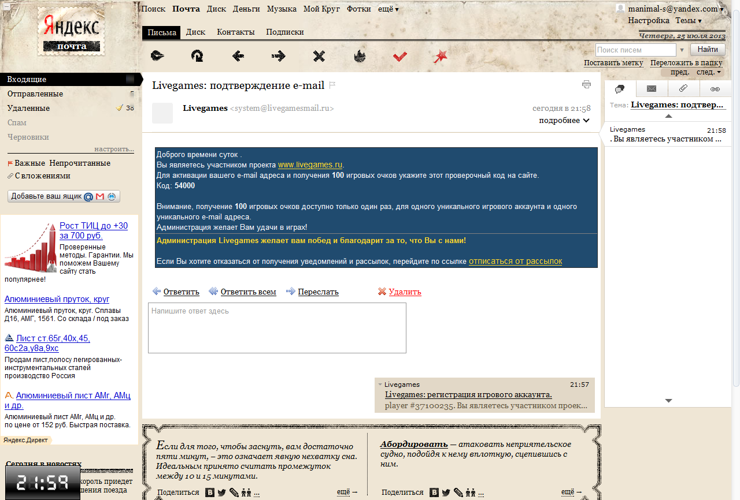This screenshot has height=500, width=740.
Task: Click the Напишите ответ здесь reply box
Action: 277,327
